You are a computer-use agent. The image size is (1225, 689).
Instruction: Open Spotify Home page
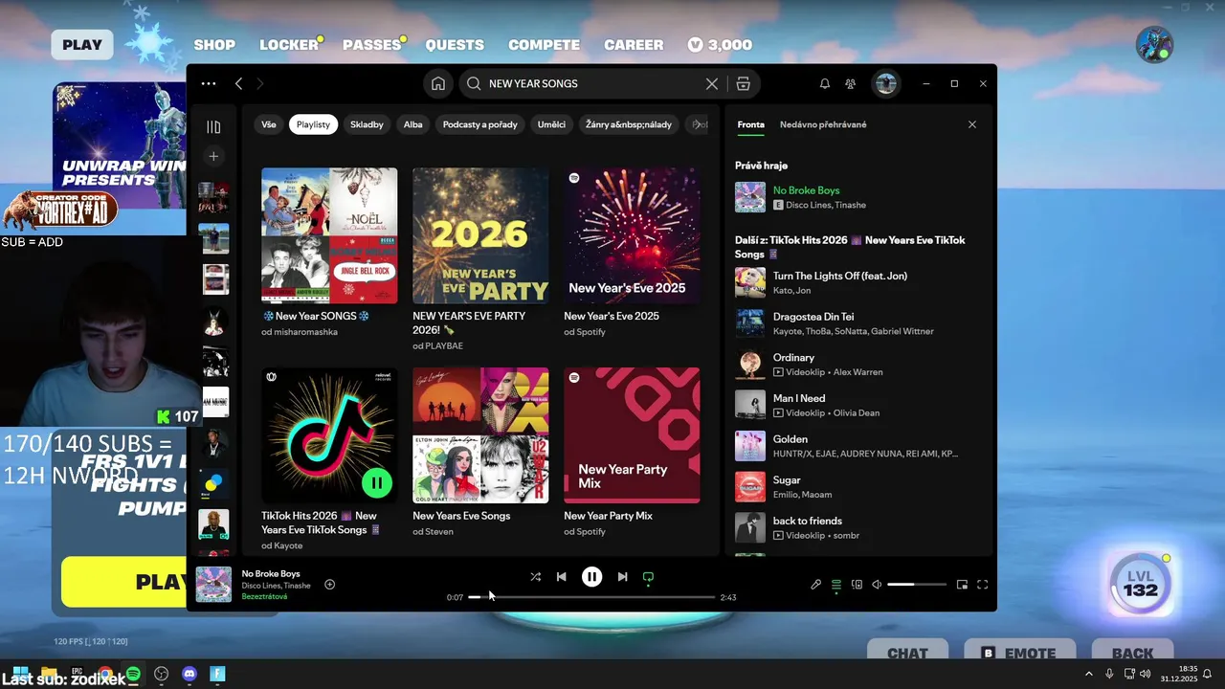438,84
